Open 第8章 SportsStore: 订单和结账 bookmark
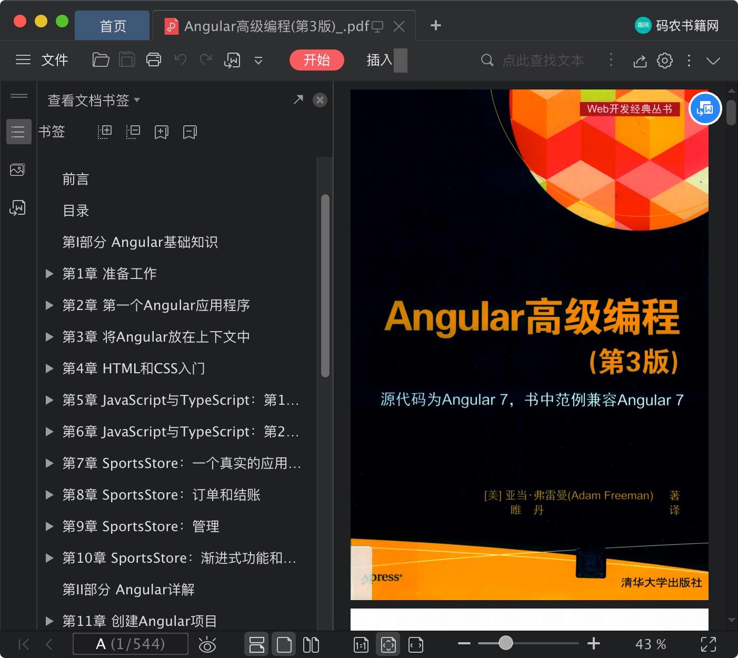The image size is (738, 658). 161,495
